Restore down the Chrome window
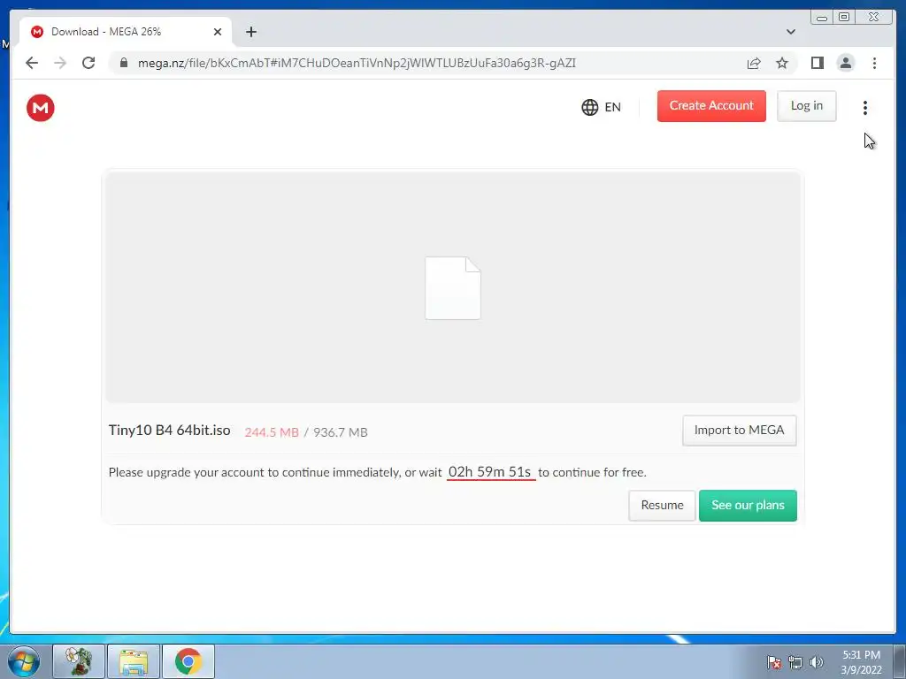The width and height of the screenshot is (906, 679). 844,18
